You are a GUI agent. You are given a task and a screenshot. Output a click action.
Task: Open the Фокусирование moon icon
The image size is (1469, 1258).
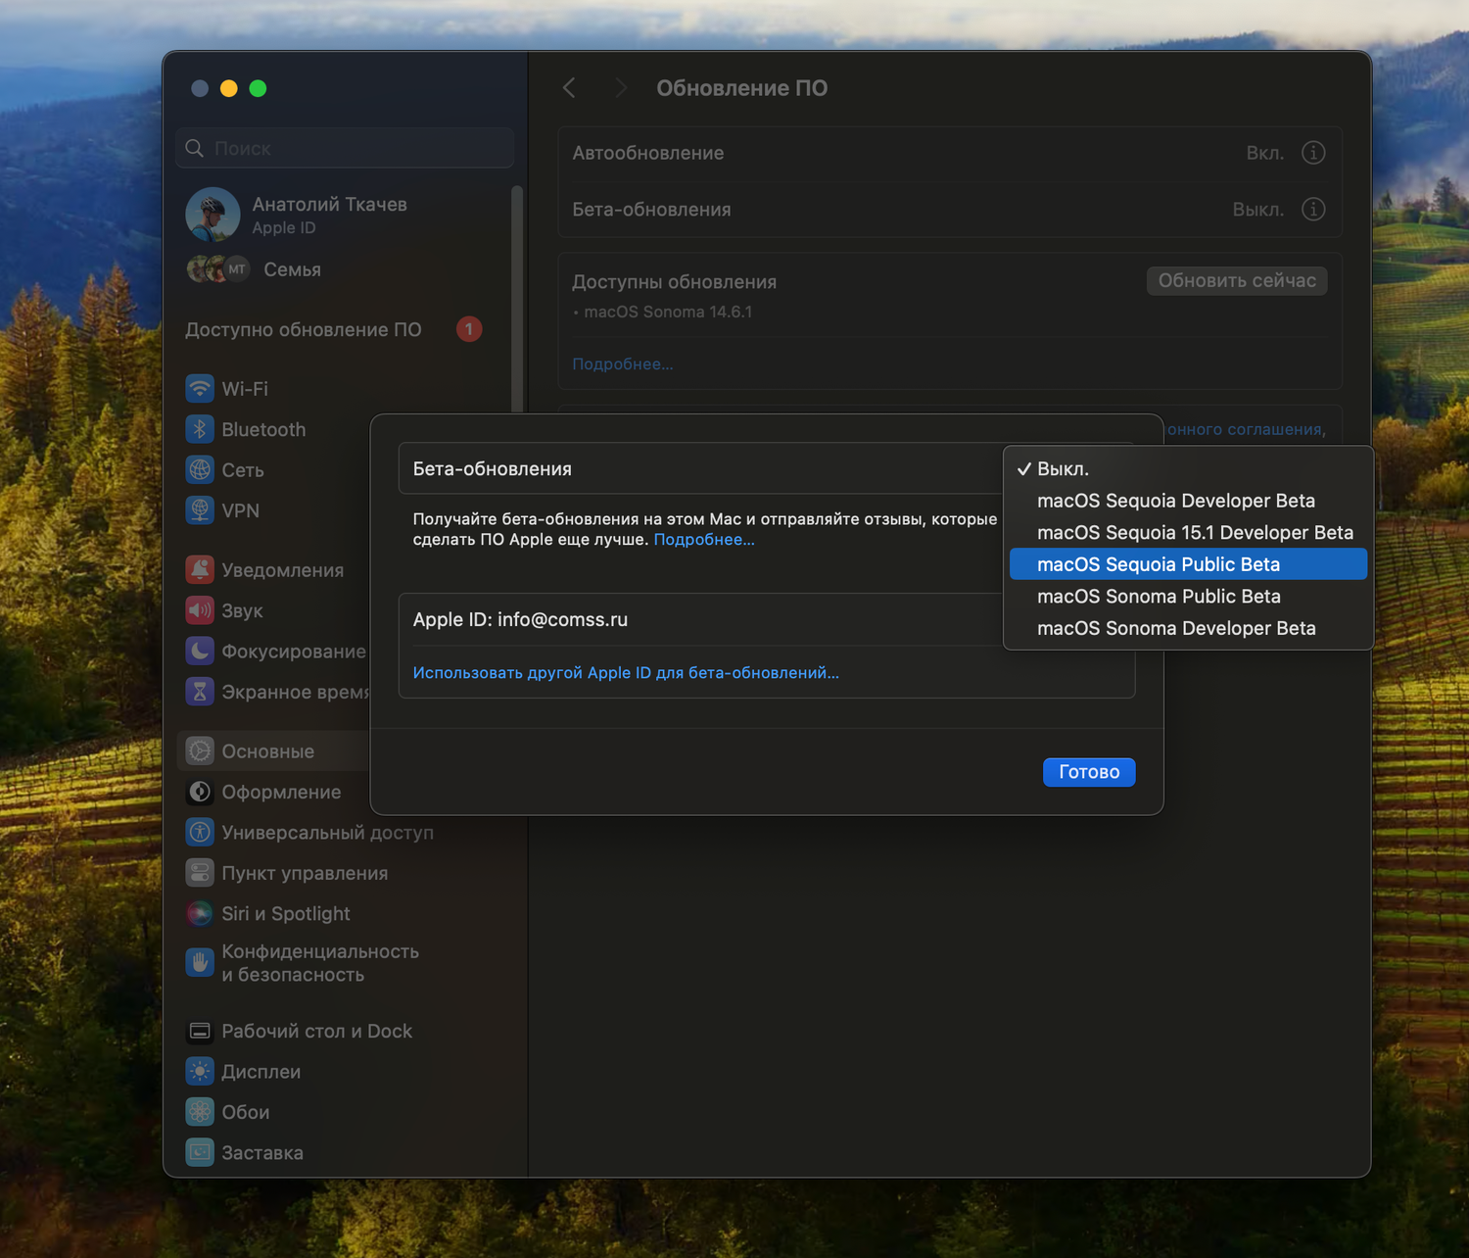tap(200, 652)
